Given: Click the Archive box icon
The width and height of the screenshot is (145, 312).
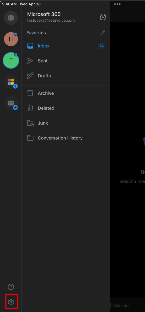Looking at the screenshot, I should click(x=30, y=93).
